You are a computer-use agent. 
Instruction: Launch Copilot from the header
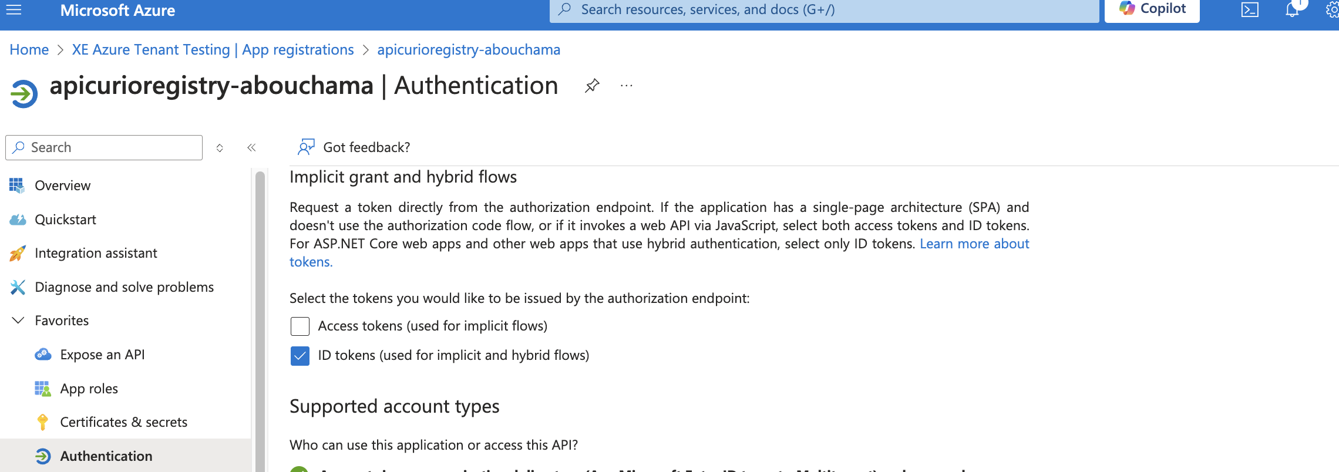(1152, 9)
